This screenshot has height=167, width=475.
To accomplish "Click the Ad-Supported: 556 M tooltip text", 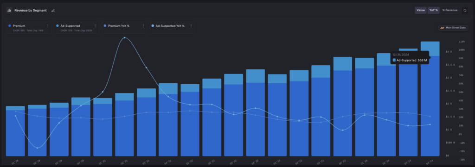I will point(412,61).
